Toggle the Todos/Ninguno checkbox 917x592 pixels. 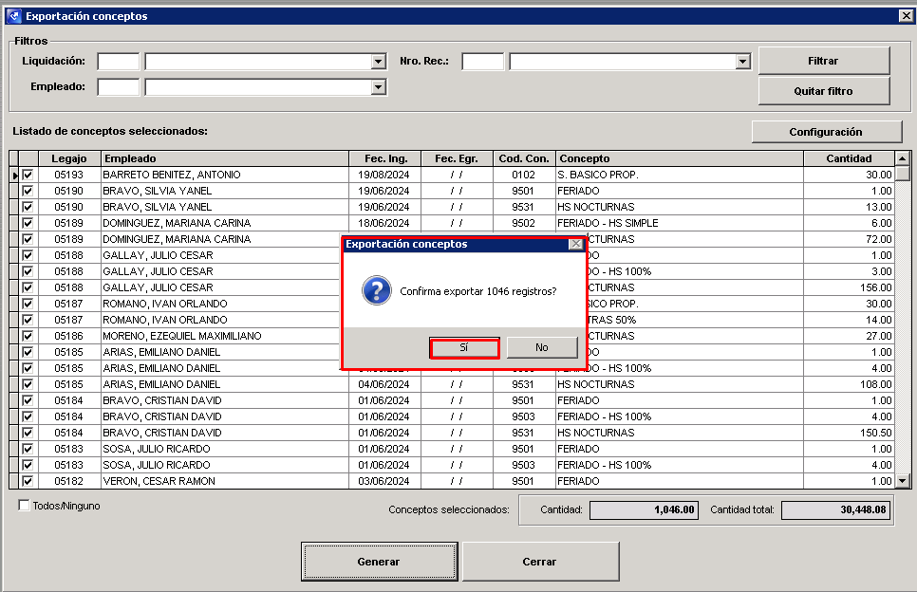coord(24,506)
